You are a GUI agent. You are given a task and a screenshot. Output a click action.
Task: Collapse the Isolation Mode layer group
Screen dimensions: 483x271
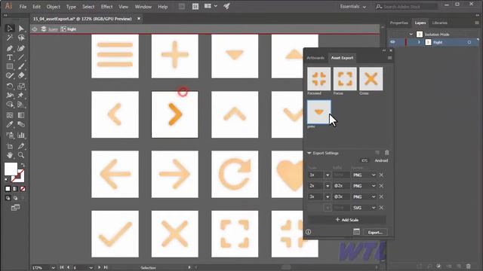pyautogui.click(x=411, y=35)
